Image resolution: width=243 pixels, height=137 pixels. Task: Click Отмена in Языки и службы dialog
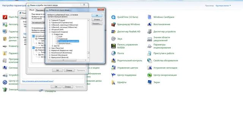(x=69, y=70)
